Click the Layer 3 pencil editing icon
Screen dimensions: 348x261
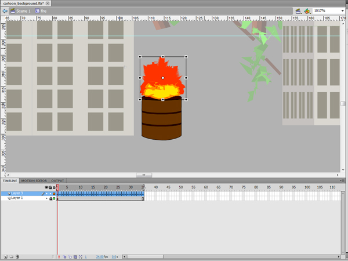43,194
